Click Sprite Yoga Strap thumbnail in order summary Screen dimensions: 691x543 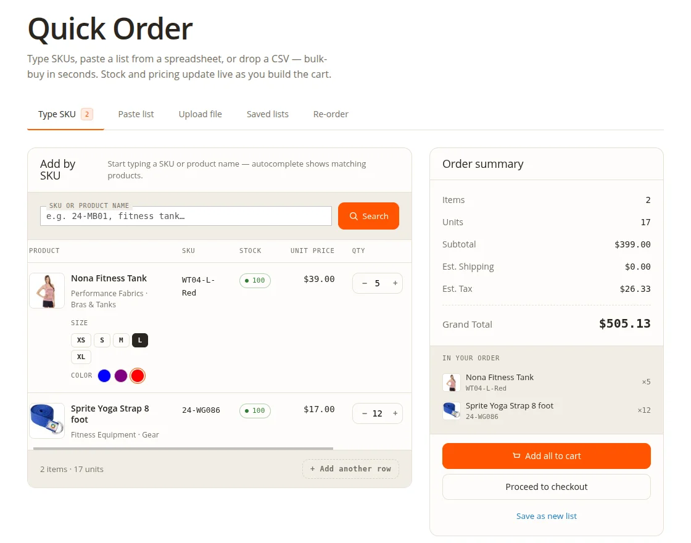451,411
